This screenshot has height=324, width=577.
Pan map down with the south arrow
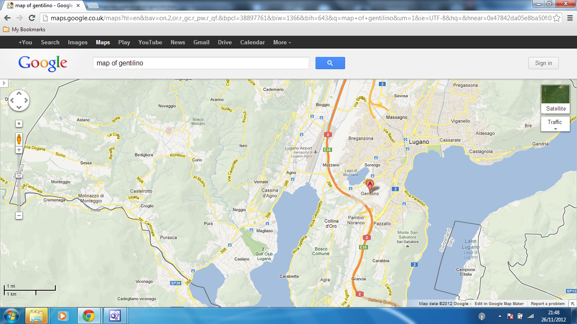coord(19,107)
